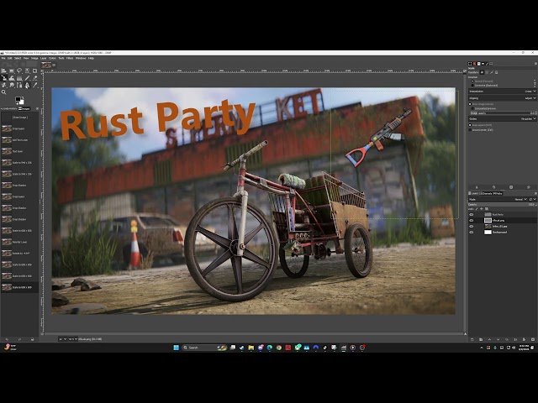538x403 pixels.
Task: Toggle Show image preview option
Action: 470,104
